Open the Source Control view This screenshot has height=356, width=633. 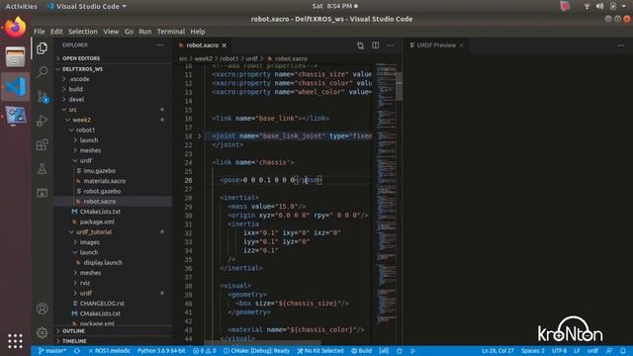pyautogui.click(x=42, y=97)
